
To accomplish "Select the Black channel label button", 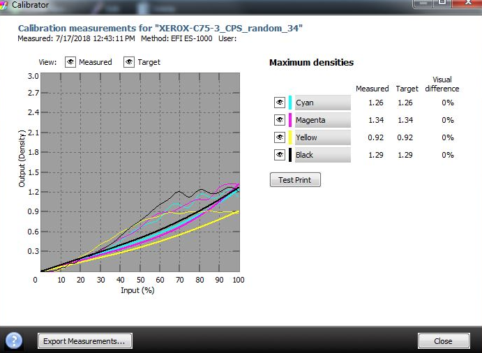I will pos(323,155).
